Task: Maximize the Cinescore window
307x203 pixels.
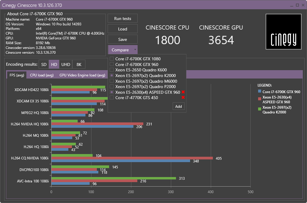Action: (297, 5)
